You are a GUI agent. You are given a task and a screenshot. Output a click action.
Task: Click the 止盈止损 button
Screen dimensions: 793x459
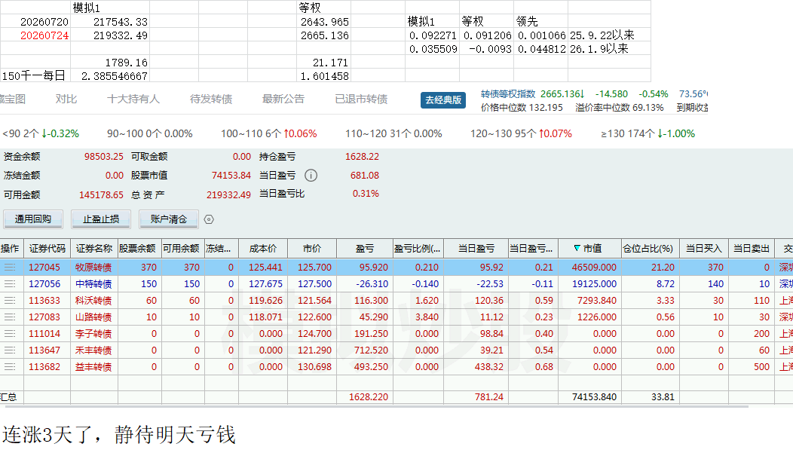(x=101, y=219)
